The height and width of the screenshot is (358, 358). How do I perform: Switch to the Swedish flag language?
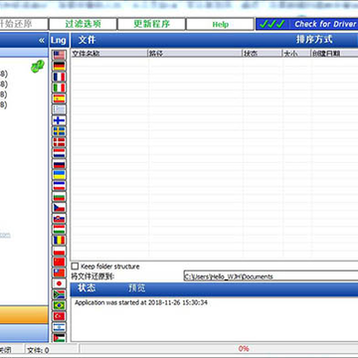[60, 131]
